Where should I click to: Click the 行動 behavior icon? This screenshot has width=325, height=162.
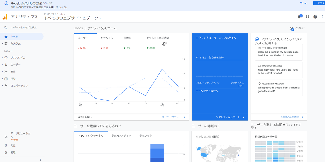point(6,79)
